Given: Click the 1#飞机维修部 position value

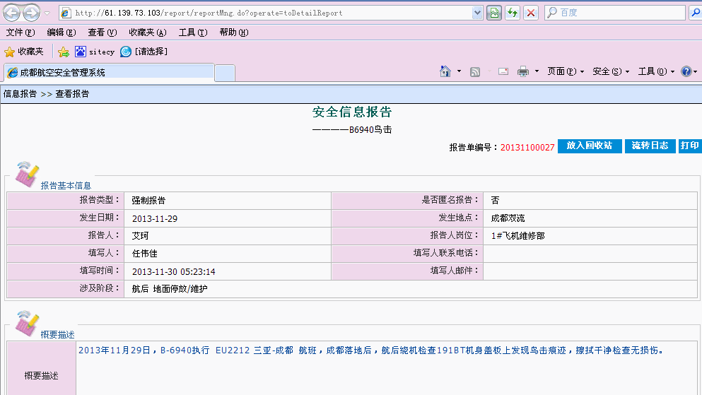Looking at the screenshot, I should 518,236.
